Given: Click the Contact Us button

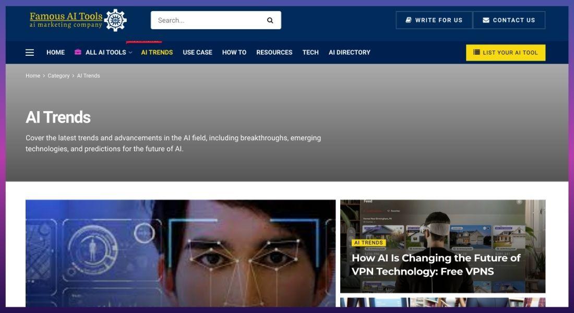Looking at the screenshot, I should point(509,20).
